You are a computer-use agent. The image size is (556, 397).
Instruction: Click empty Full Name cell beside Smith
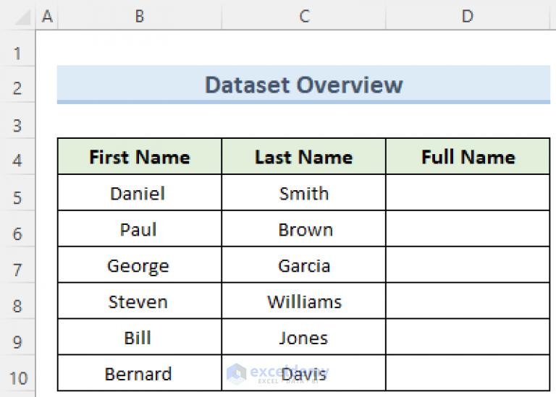pyautogui.click(x=468, y=193)
